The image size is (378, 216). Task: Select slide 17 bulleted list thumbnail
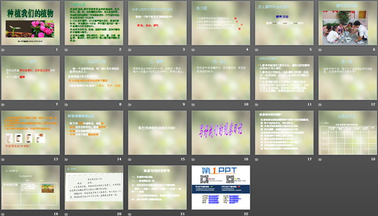284,132
